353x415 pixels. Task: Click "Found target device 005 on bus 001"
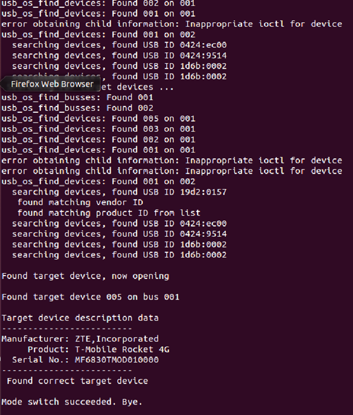tap(90, 297)
